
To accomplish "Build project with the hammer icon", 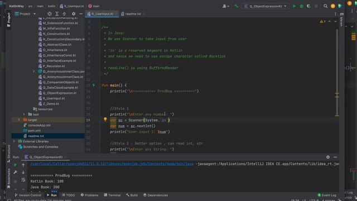I will [x=237, y=6].
